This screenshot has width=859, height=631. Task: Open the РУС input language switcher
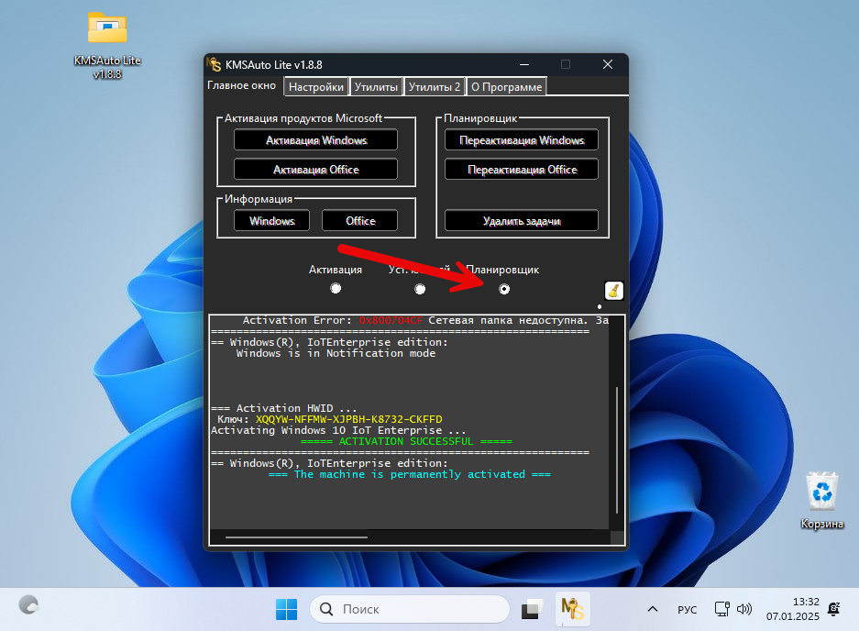pyautogui.click(x=687, y=609)
